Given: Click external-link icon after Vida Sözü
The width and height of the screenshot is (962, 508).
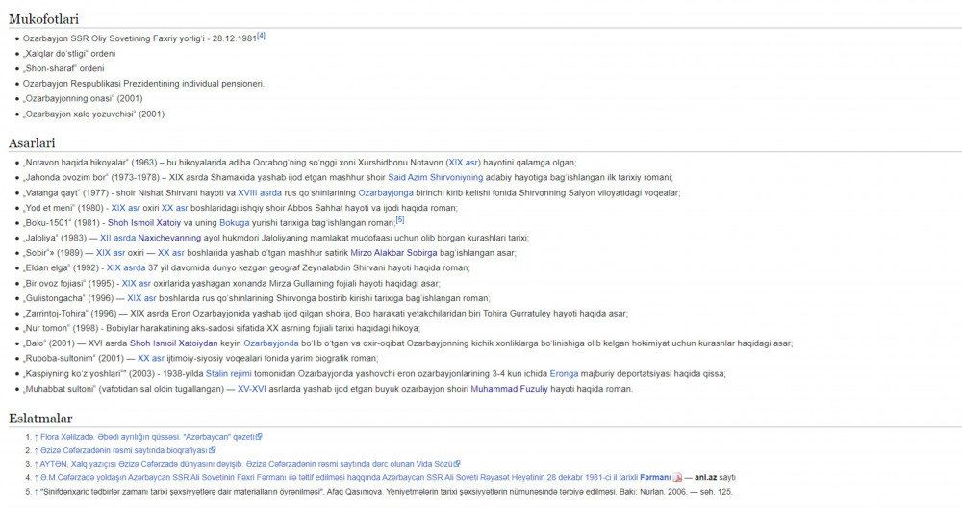Looking at the screenshot, I should 457,464.
